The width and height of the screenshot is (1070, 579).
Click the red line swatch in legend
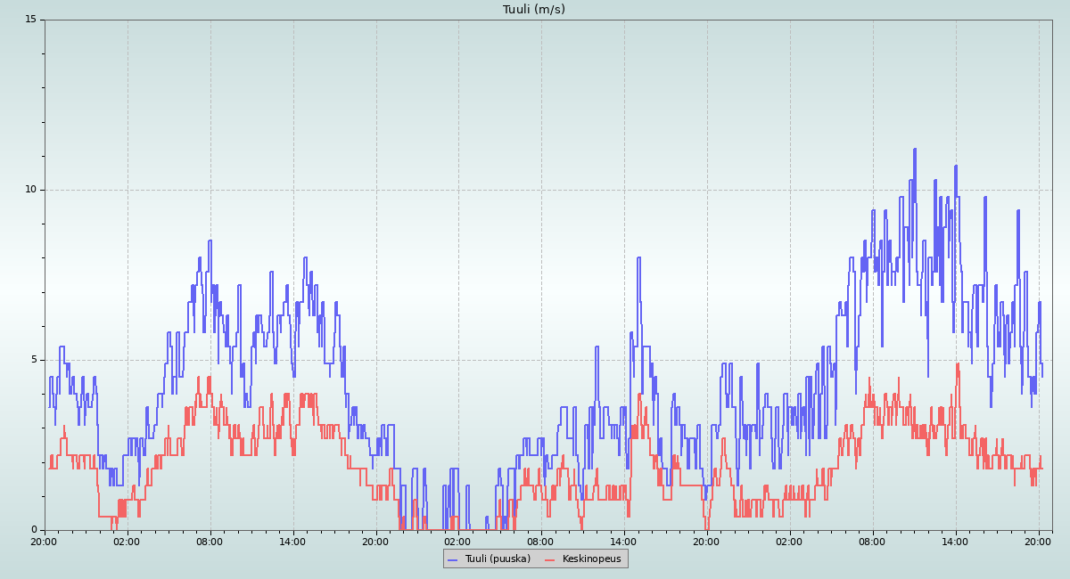[x=549, y=559]
